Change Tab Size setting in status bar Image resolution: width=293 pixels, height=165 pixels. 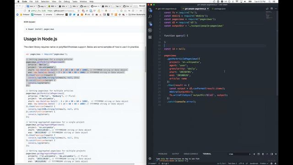tap(232, 164)
